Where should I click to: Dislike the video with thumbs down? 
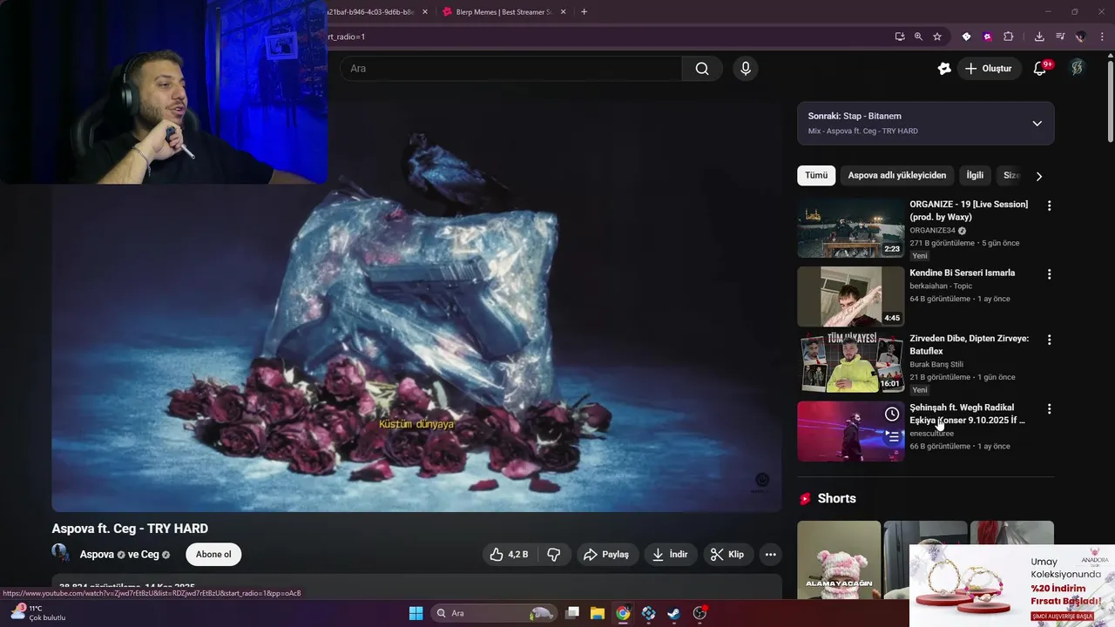(554, 555)
